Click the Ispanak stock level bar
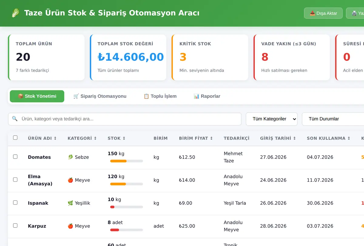This screenshot has width=364, height=246. pyautogui.click(x=126, y=207)
